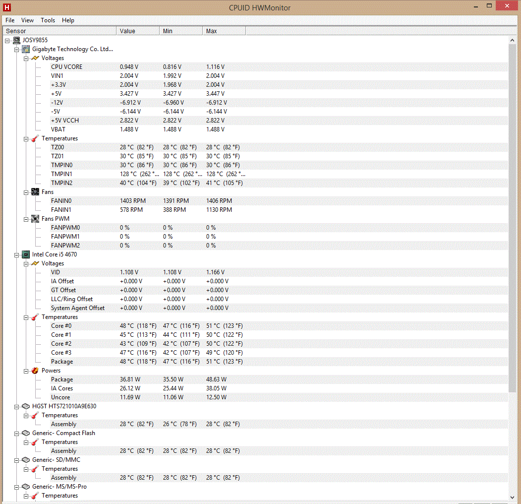
Task: Click the SD/MMC drive icon
Action: tap(26, 460)
